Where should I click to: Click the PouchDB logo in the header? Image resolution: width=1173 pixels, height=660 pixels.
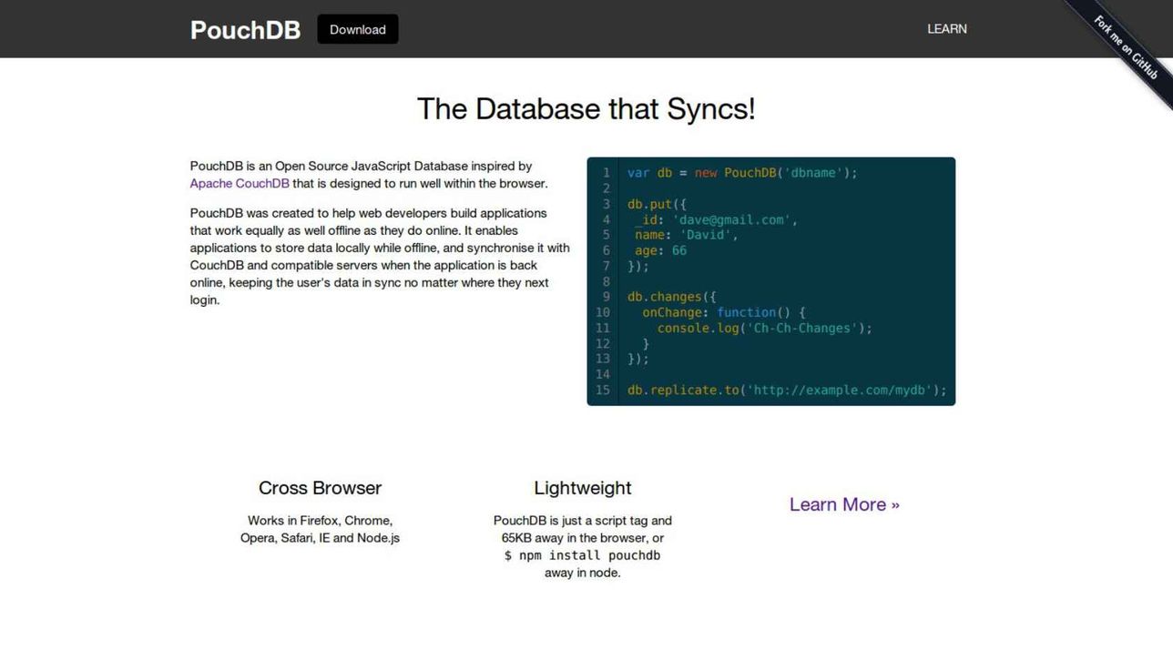(245, 30)
